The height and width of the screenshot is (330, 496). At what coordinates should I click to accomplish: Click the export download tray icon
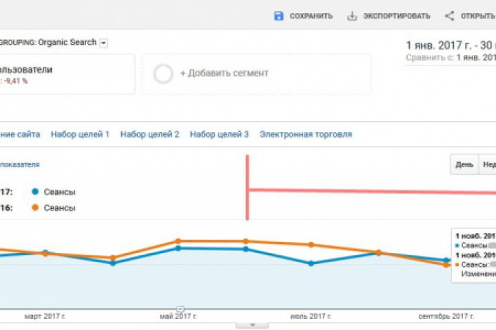352,16
